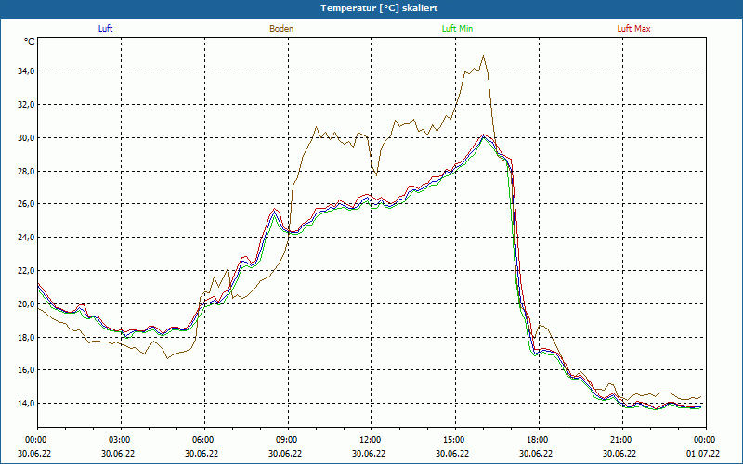
Task: Click the Luft legend label
Action: [x=105, y=29]
